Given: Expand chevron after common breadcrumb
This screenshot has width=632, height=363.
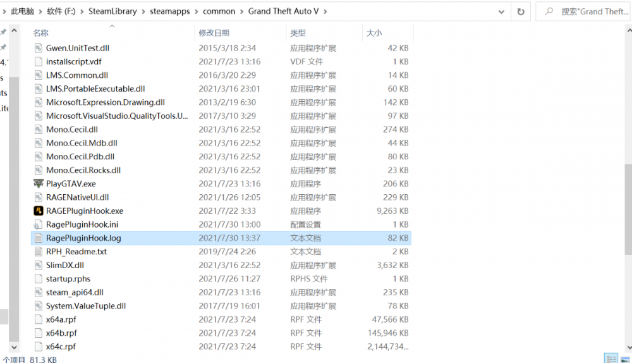Looking at the screenshot, I should 242,11.
